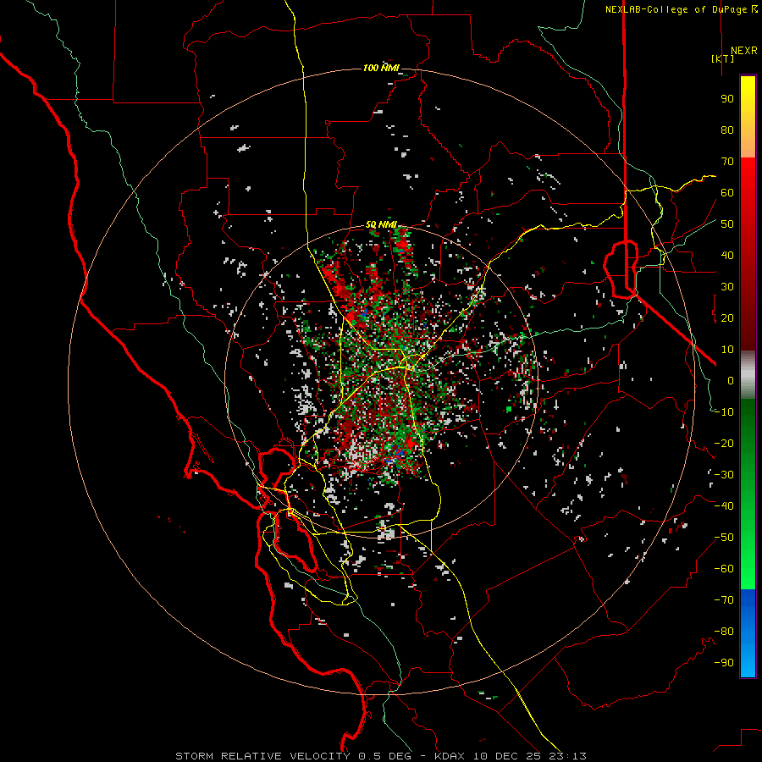Click the -30 value on velocity scale
This screenshot has width=762, height=762.
point(724,475)
